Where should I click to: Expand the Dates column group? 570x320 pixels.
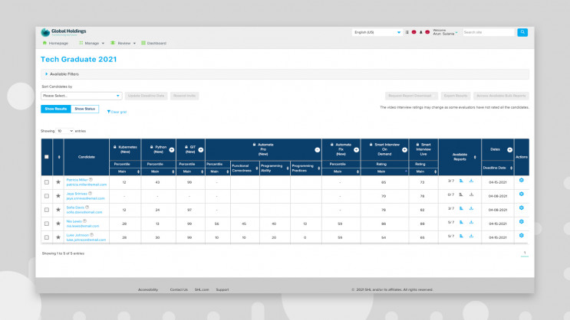click(509, 150)
